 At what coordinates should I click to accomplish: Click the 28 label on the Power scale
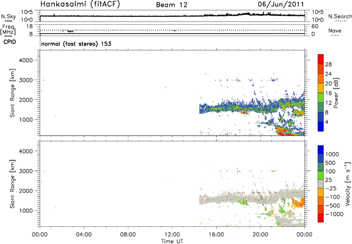tap(328, 64)
